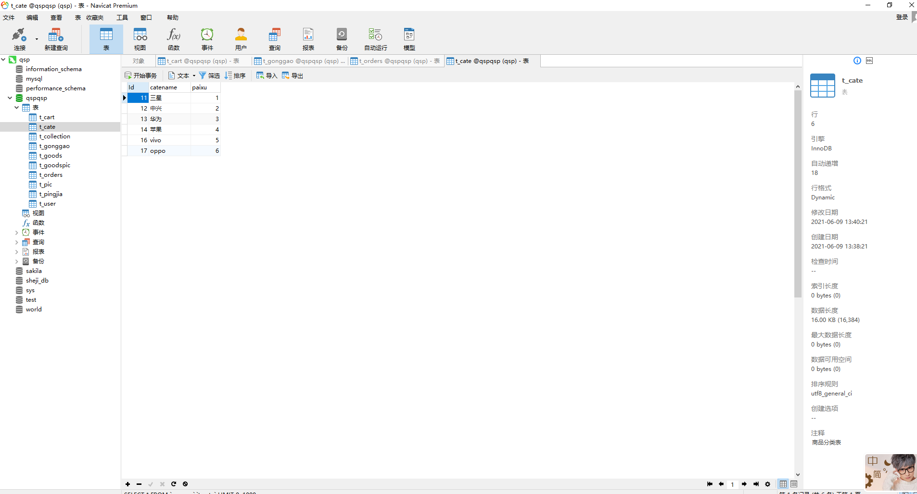917x494 pixels.
Task: Open the 自动运行 automation toolbar icon
Action: coord(376,39)
